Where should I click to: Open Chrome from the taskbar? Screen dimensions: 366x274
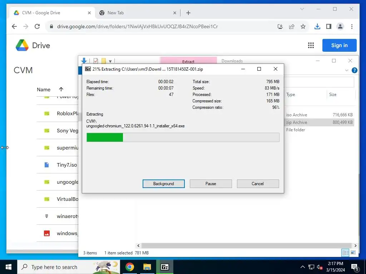point(129,267)
